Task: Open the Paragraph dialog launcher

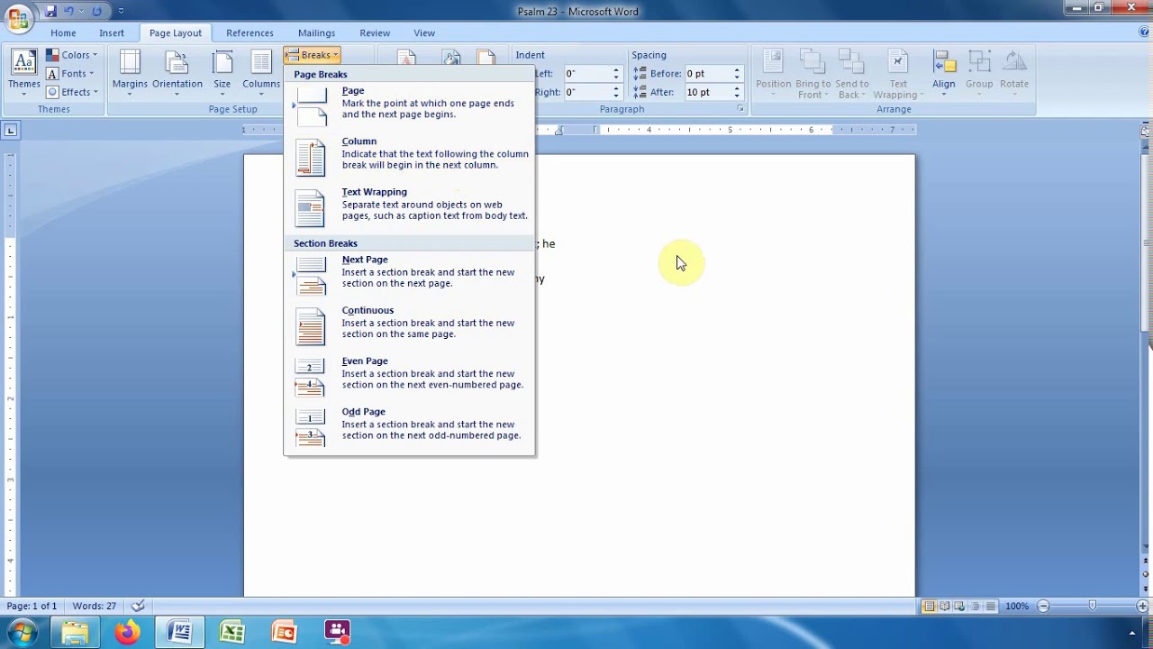Action: point(740,109)
